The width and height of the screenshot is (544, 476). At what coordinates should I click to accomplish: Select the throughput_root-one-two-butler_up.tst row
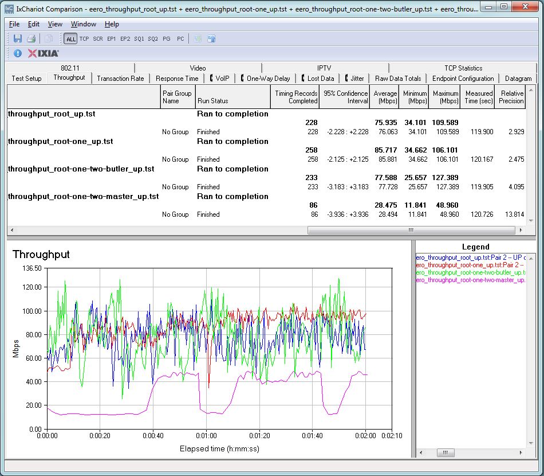click(266, 169)
